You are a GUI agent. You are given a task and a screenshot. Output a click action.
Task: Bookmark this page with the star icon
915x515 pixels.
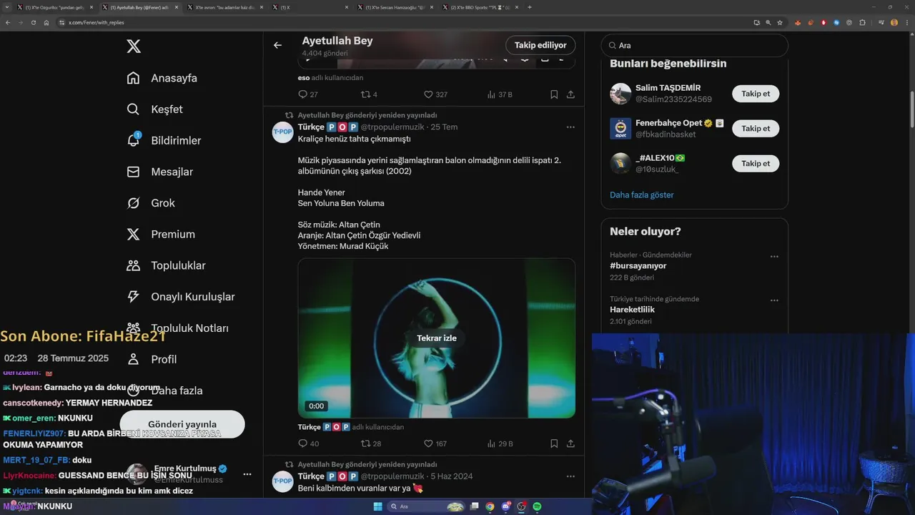pos(780,23)
